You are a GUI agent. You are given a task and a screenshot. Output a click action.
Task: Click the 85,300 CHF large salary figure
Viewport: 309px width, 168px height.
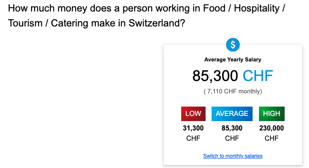[233, 76]
